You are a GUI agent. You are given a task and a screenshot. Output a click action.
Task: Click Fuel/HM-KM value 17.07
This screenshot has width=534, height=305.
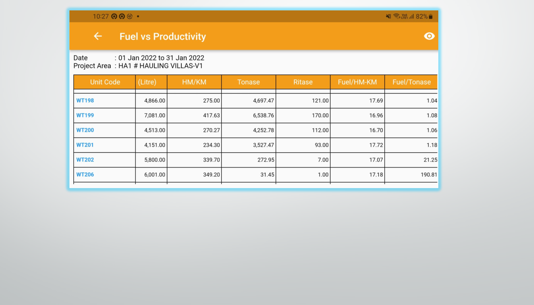(x=376, y=160)
